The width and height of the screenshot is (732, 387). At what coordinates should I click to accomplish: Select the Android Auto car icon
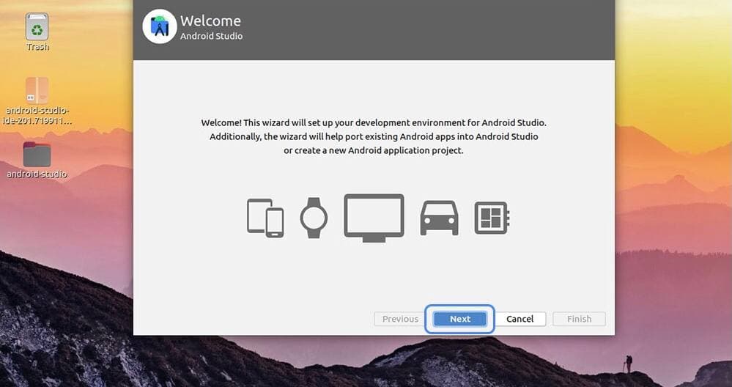(440, 218)
